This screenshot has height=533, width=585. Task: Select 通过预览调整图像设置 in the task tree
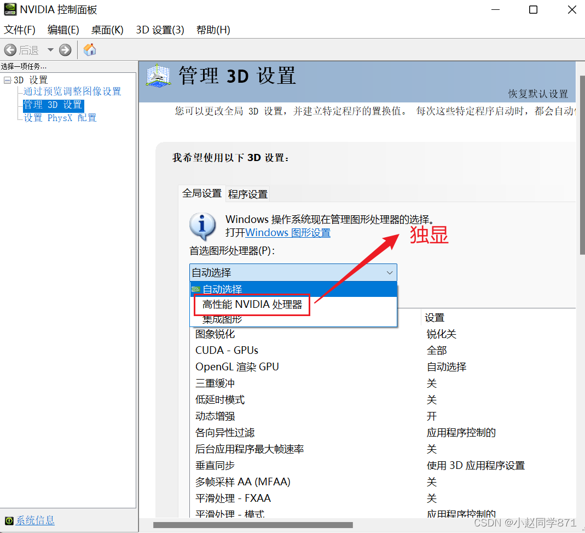72,91
